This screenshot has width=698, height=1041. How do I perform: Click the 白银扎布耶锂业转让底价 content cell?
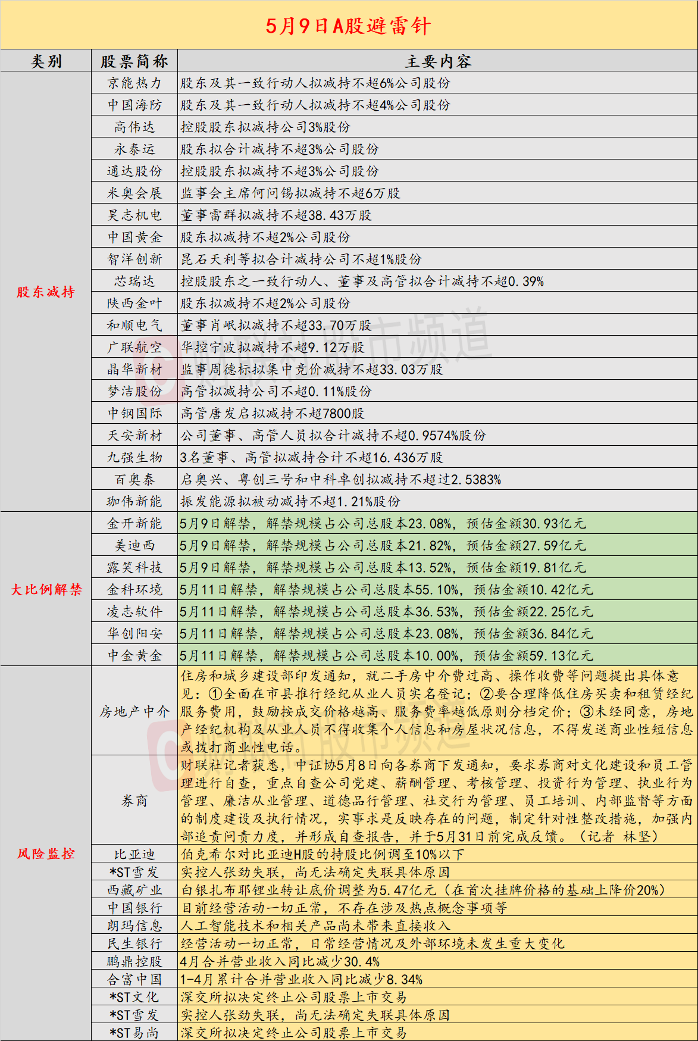438,890
